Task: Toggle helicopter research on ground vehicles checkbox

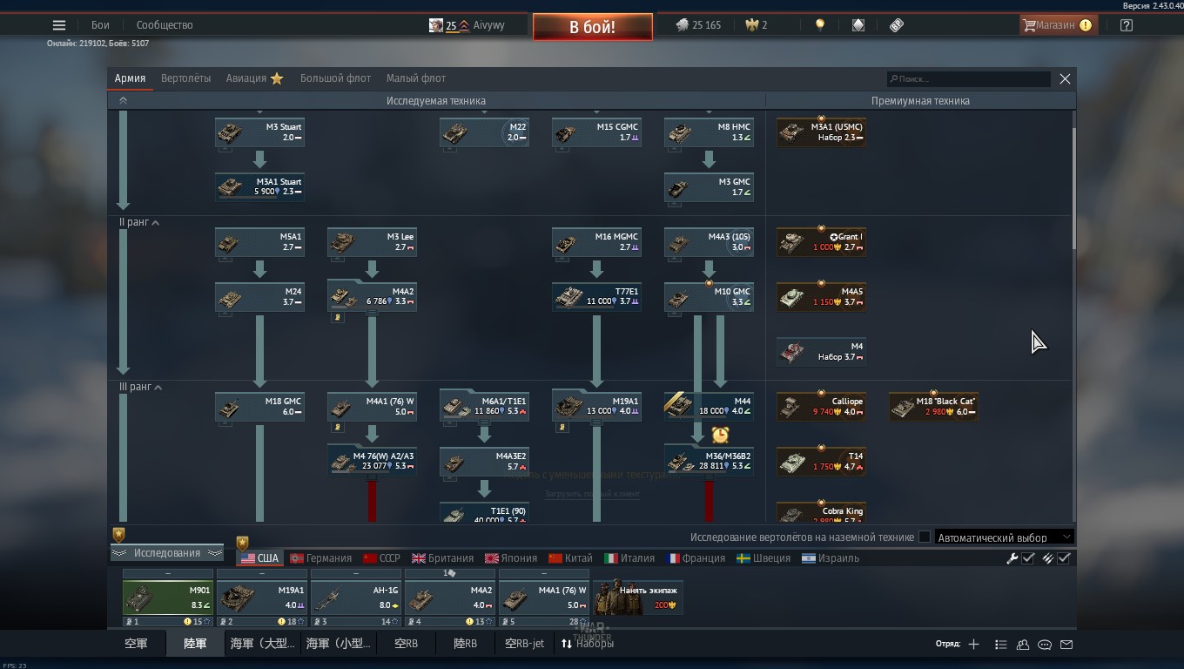Action: click(x=925, y=537)
